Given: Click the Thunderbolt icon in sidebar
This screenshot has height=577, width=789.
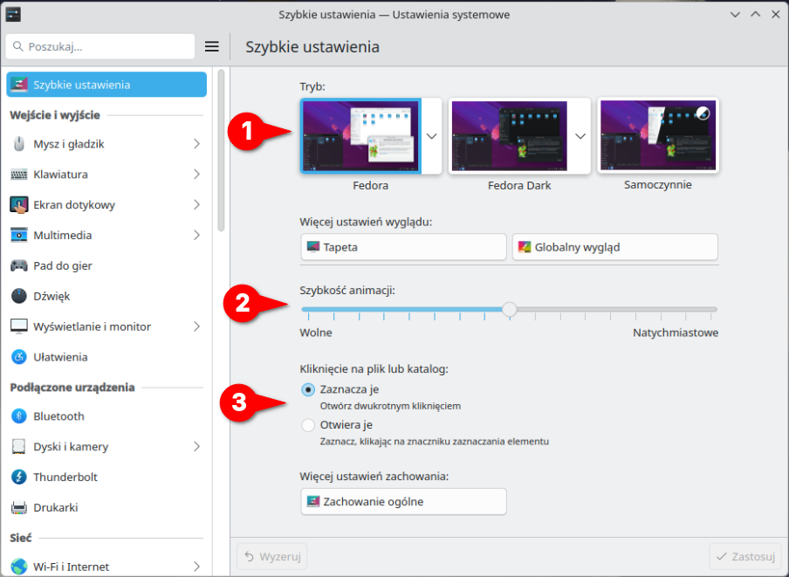Looking at the screenshot, I should (x=19, y=477).
